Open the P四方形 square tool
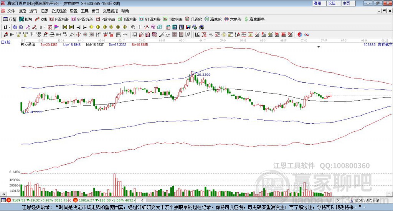 coord(59,19)
